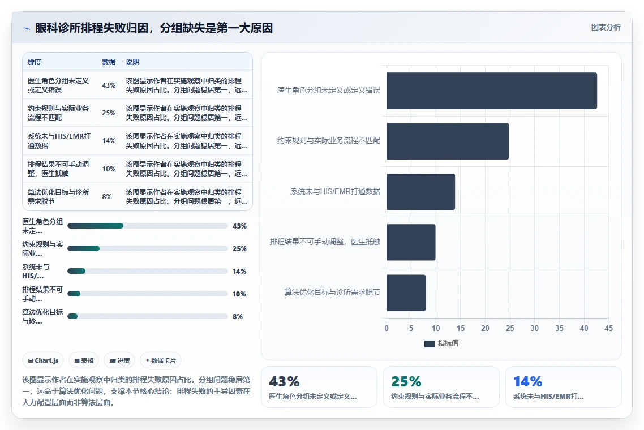
Task: Select the 数据卡片 tag chip
Action: point(161,360)
